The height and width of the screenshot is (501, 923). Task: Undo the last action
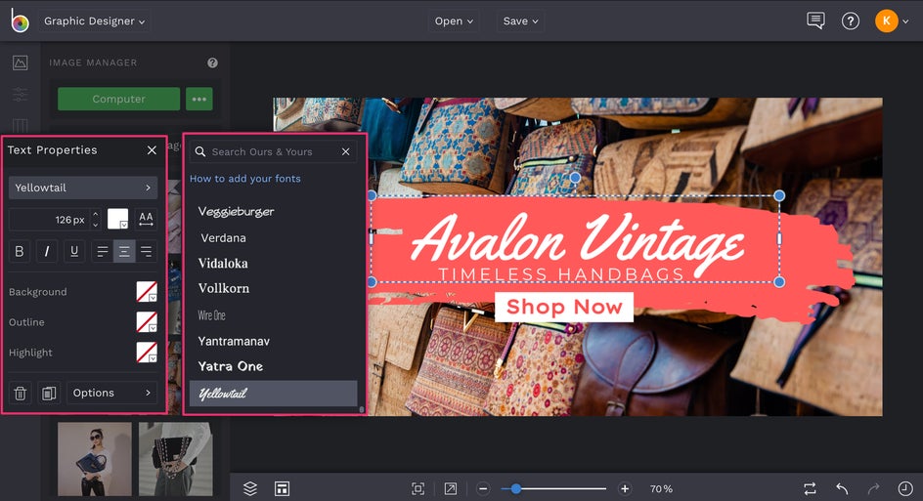pyautogui.click(x=842, y=488)
